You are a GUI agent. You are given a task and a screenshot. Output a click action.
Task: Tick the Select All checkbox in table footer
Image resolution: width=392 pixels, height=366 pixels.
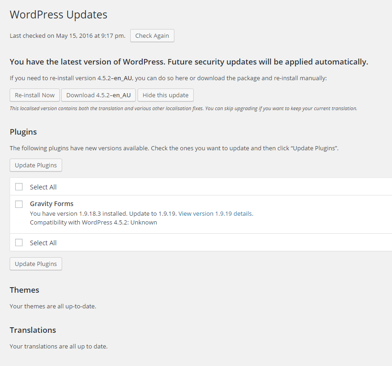click(19, 242)
